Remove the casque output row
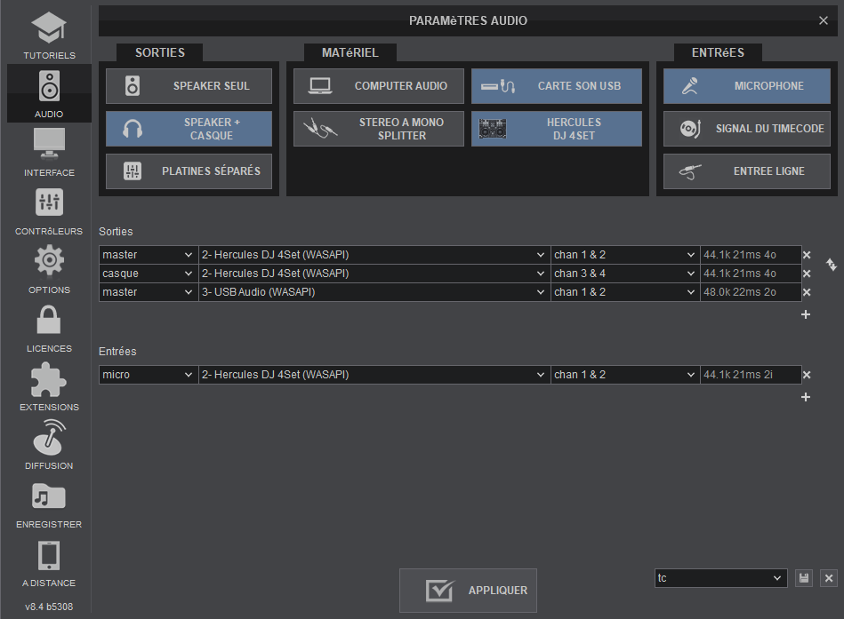The height and width of the screenshot is (619, 844). click(x=807, y=274)
